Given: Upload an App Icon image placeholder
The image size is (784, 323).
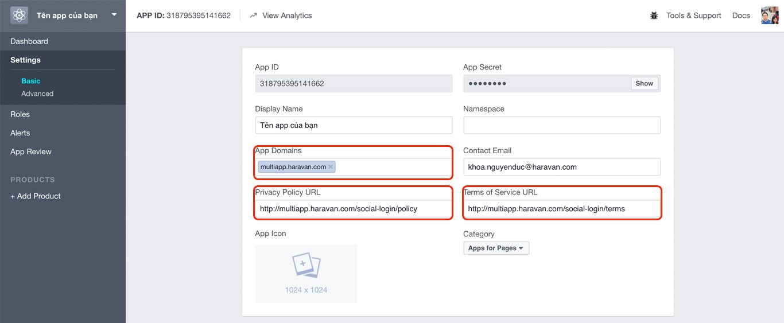Looking at the screenshot, I should click(306, 274).
